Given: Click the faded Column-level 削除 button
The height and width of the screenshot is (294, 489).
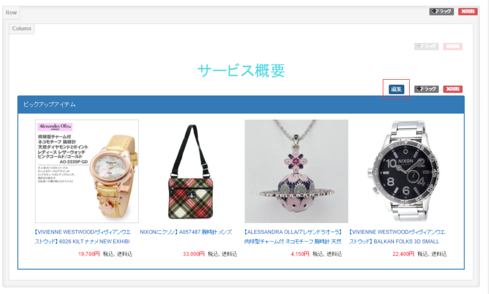Looking at the screenshot, I should pyautogui.click(x=452, y=46).
